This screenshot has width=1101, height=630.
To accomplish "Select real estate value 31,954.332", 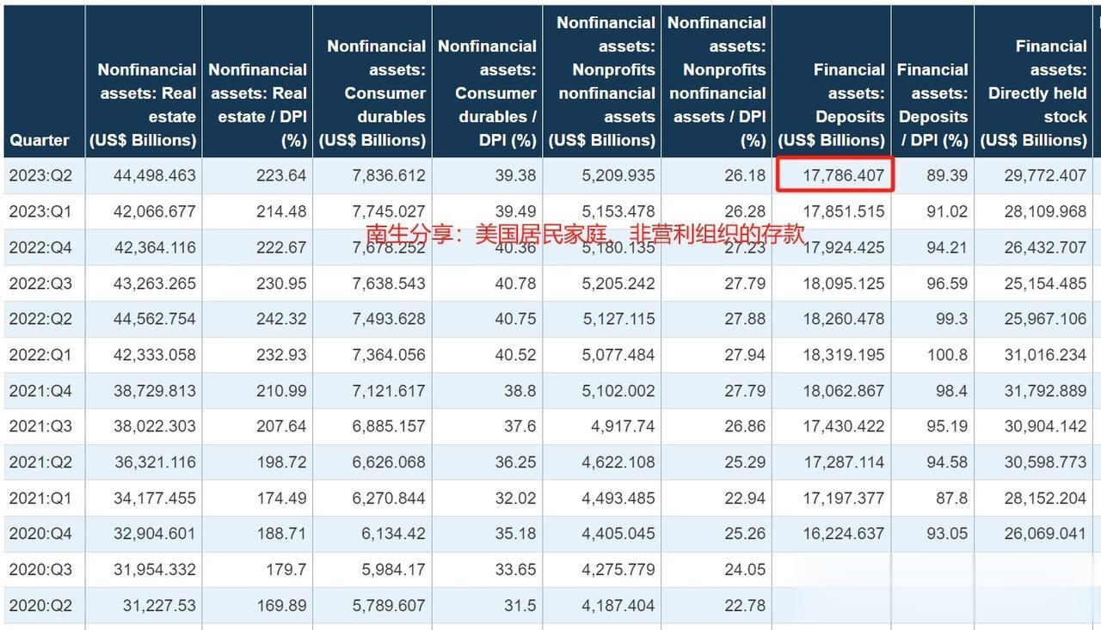I will click(x=155, y=570).
